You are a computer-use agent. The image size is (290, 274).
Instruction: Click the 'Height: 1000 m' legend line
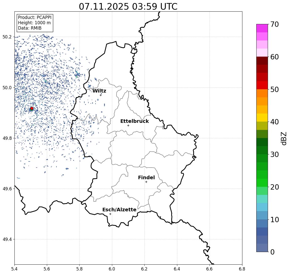(x=34, y=23)
